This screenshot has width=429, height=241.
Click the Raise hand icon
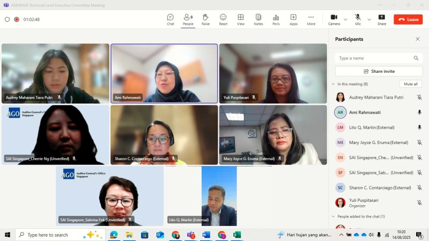[205, 19]
